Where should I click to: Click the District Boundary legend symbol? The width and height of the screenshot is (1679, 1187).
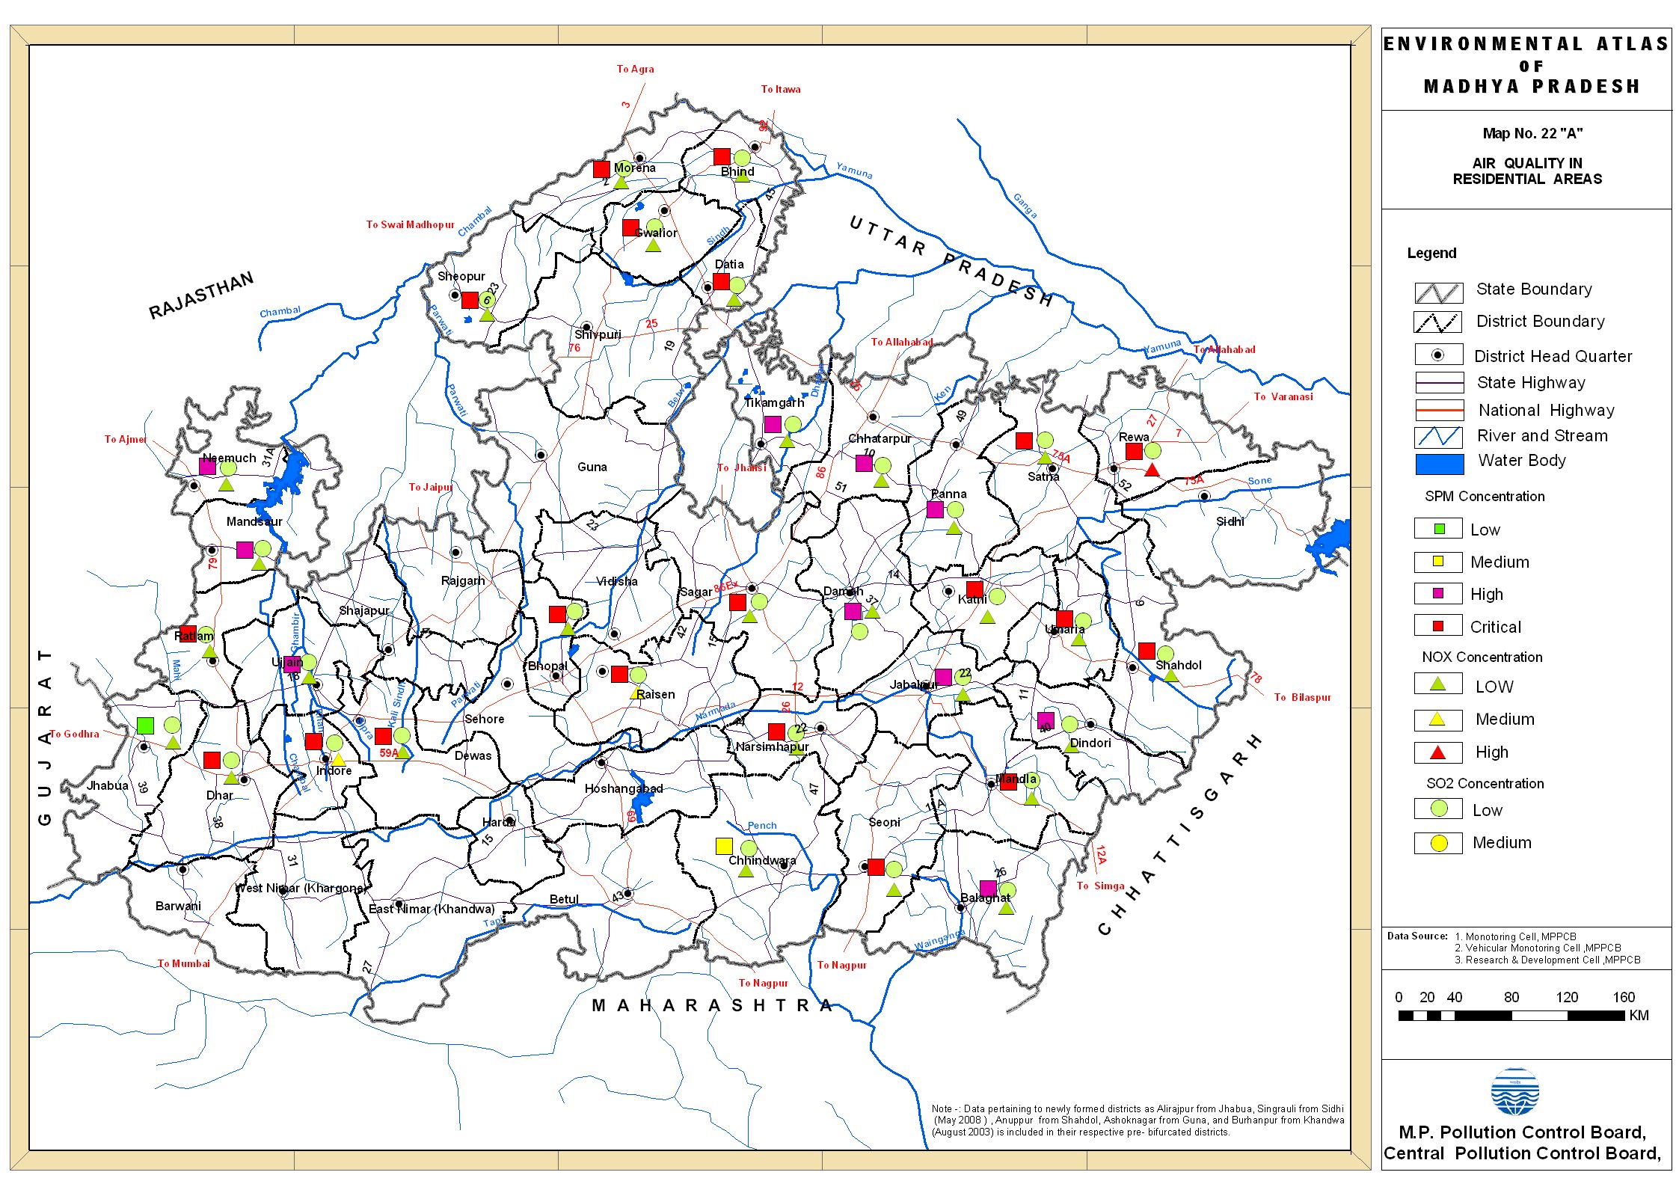click(1437, 322)
